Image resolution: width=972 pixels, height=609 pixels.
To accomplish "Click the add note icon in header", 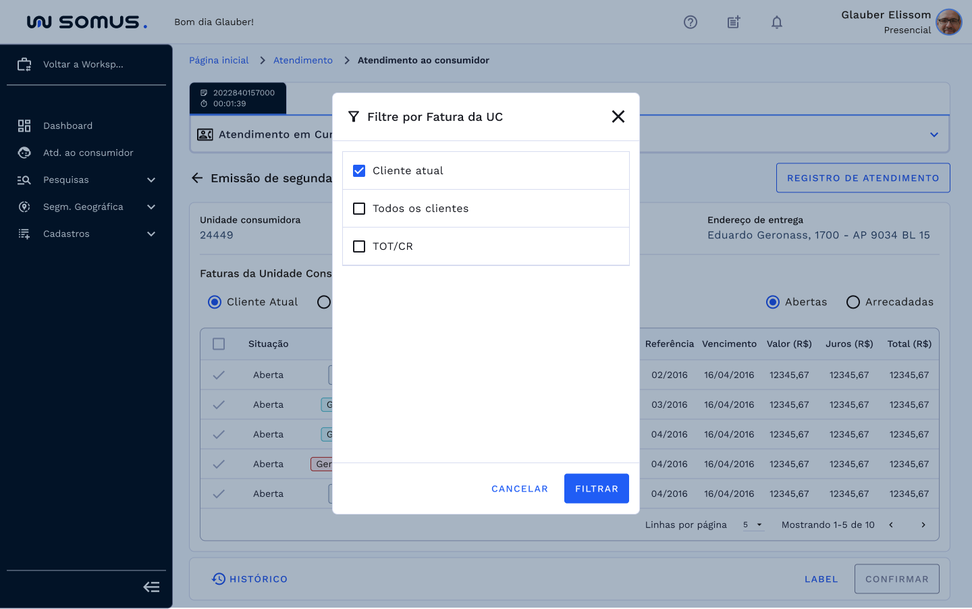I will [x=733, y=22].
